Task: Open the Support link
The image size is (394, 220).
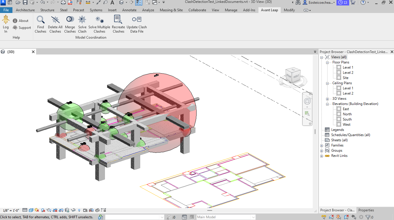Action: [x=22, y=28]
